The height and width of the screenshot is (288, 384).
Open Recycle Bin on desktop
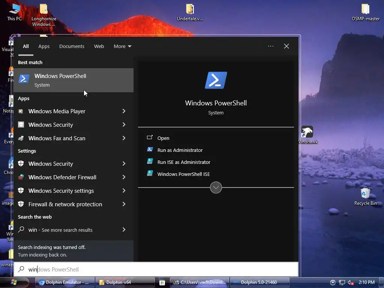click(x=365, y=196)
